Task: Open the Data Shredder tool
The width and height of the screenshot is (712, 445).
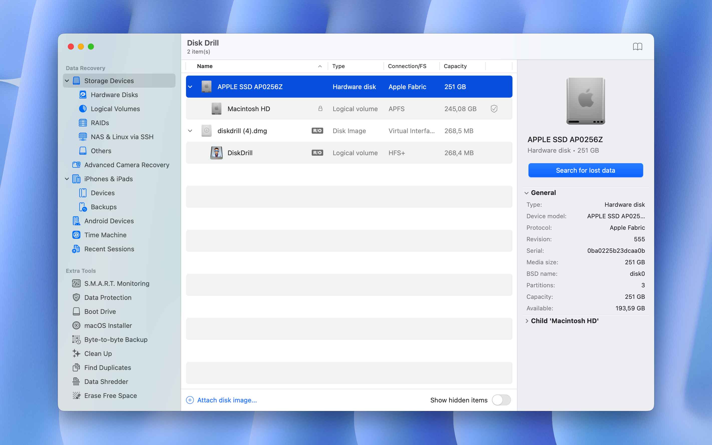Action: (106, 381)
